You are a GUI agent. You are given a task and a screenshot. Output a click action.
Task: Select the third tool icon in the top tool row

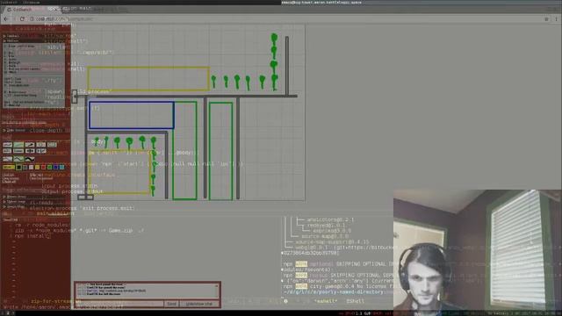pyautogui.click(x=30, y=145)
